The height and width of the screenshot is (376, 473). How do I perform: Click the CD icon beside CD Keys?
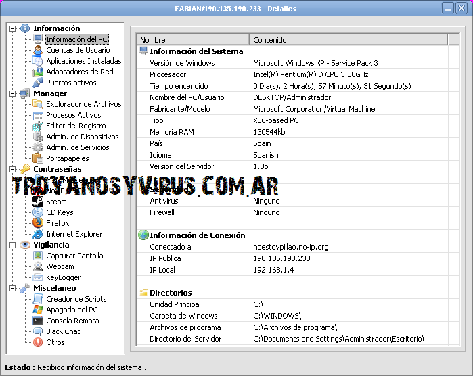coord(38,212)
